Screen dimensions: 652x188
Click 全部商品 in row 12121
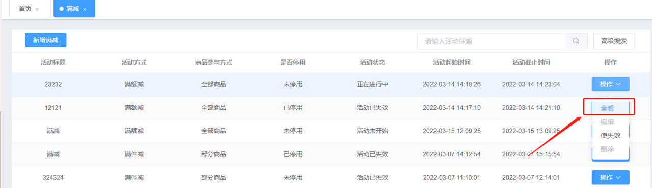coord(213,108)
